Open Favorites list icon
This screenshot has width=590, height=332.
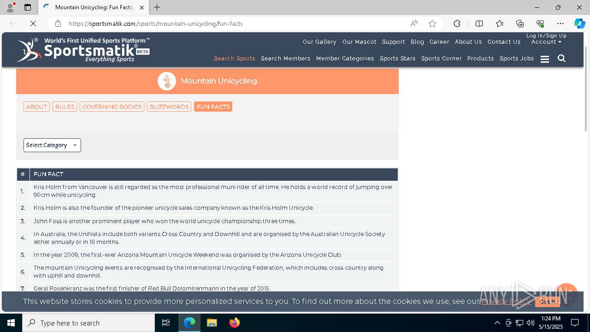pyautogui.click(x=500, y=24)
